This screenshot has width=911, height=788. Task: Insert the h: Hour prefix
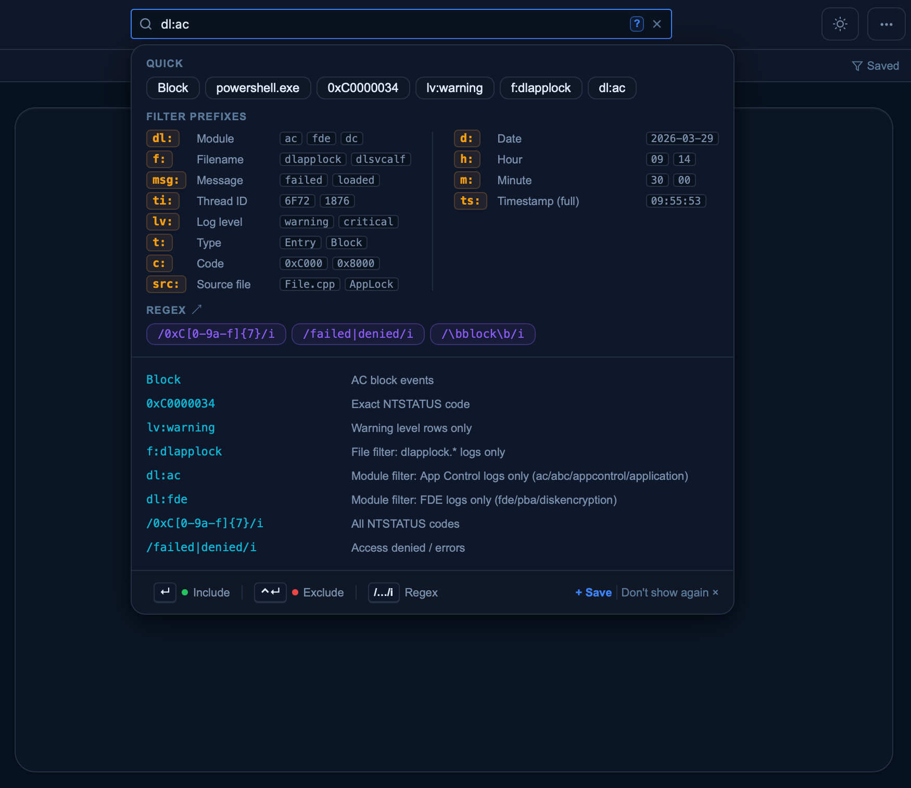click(467, 159)
